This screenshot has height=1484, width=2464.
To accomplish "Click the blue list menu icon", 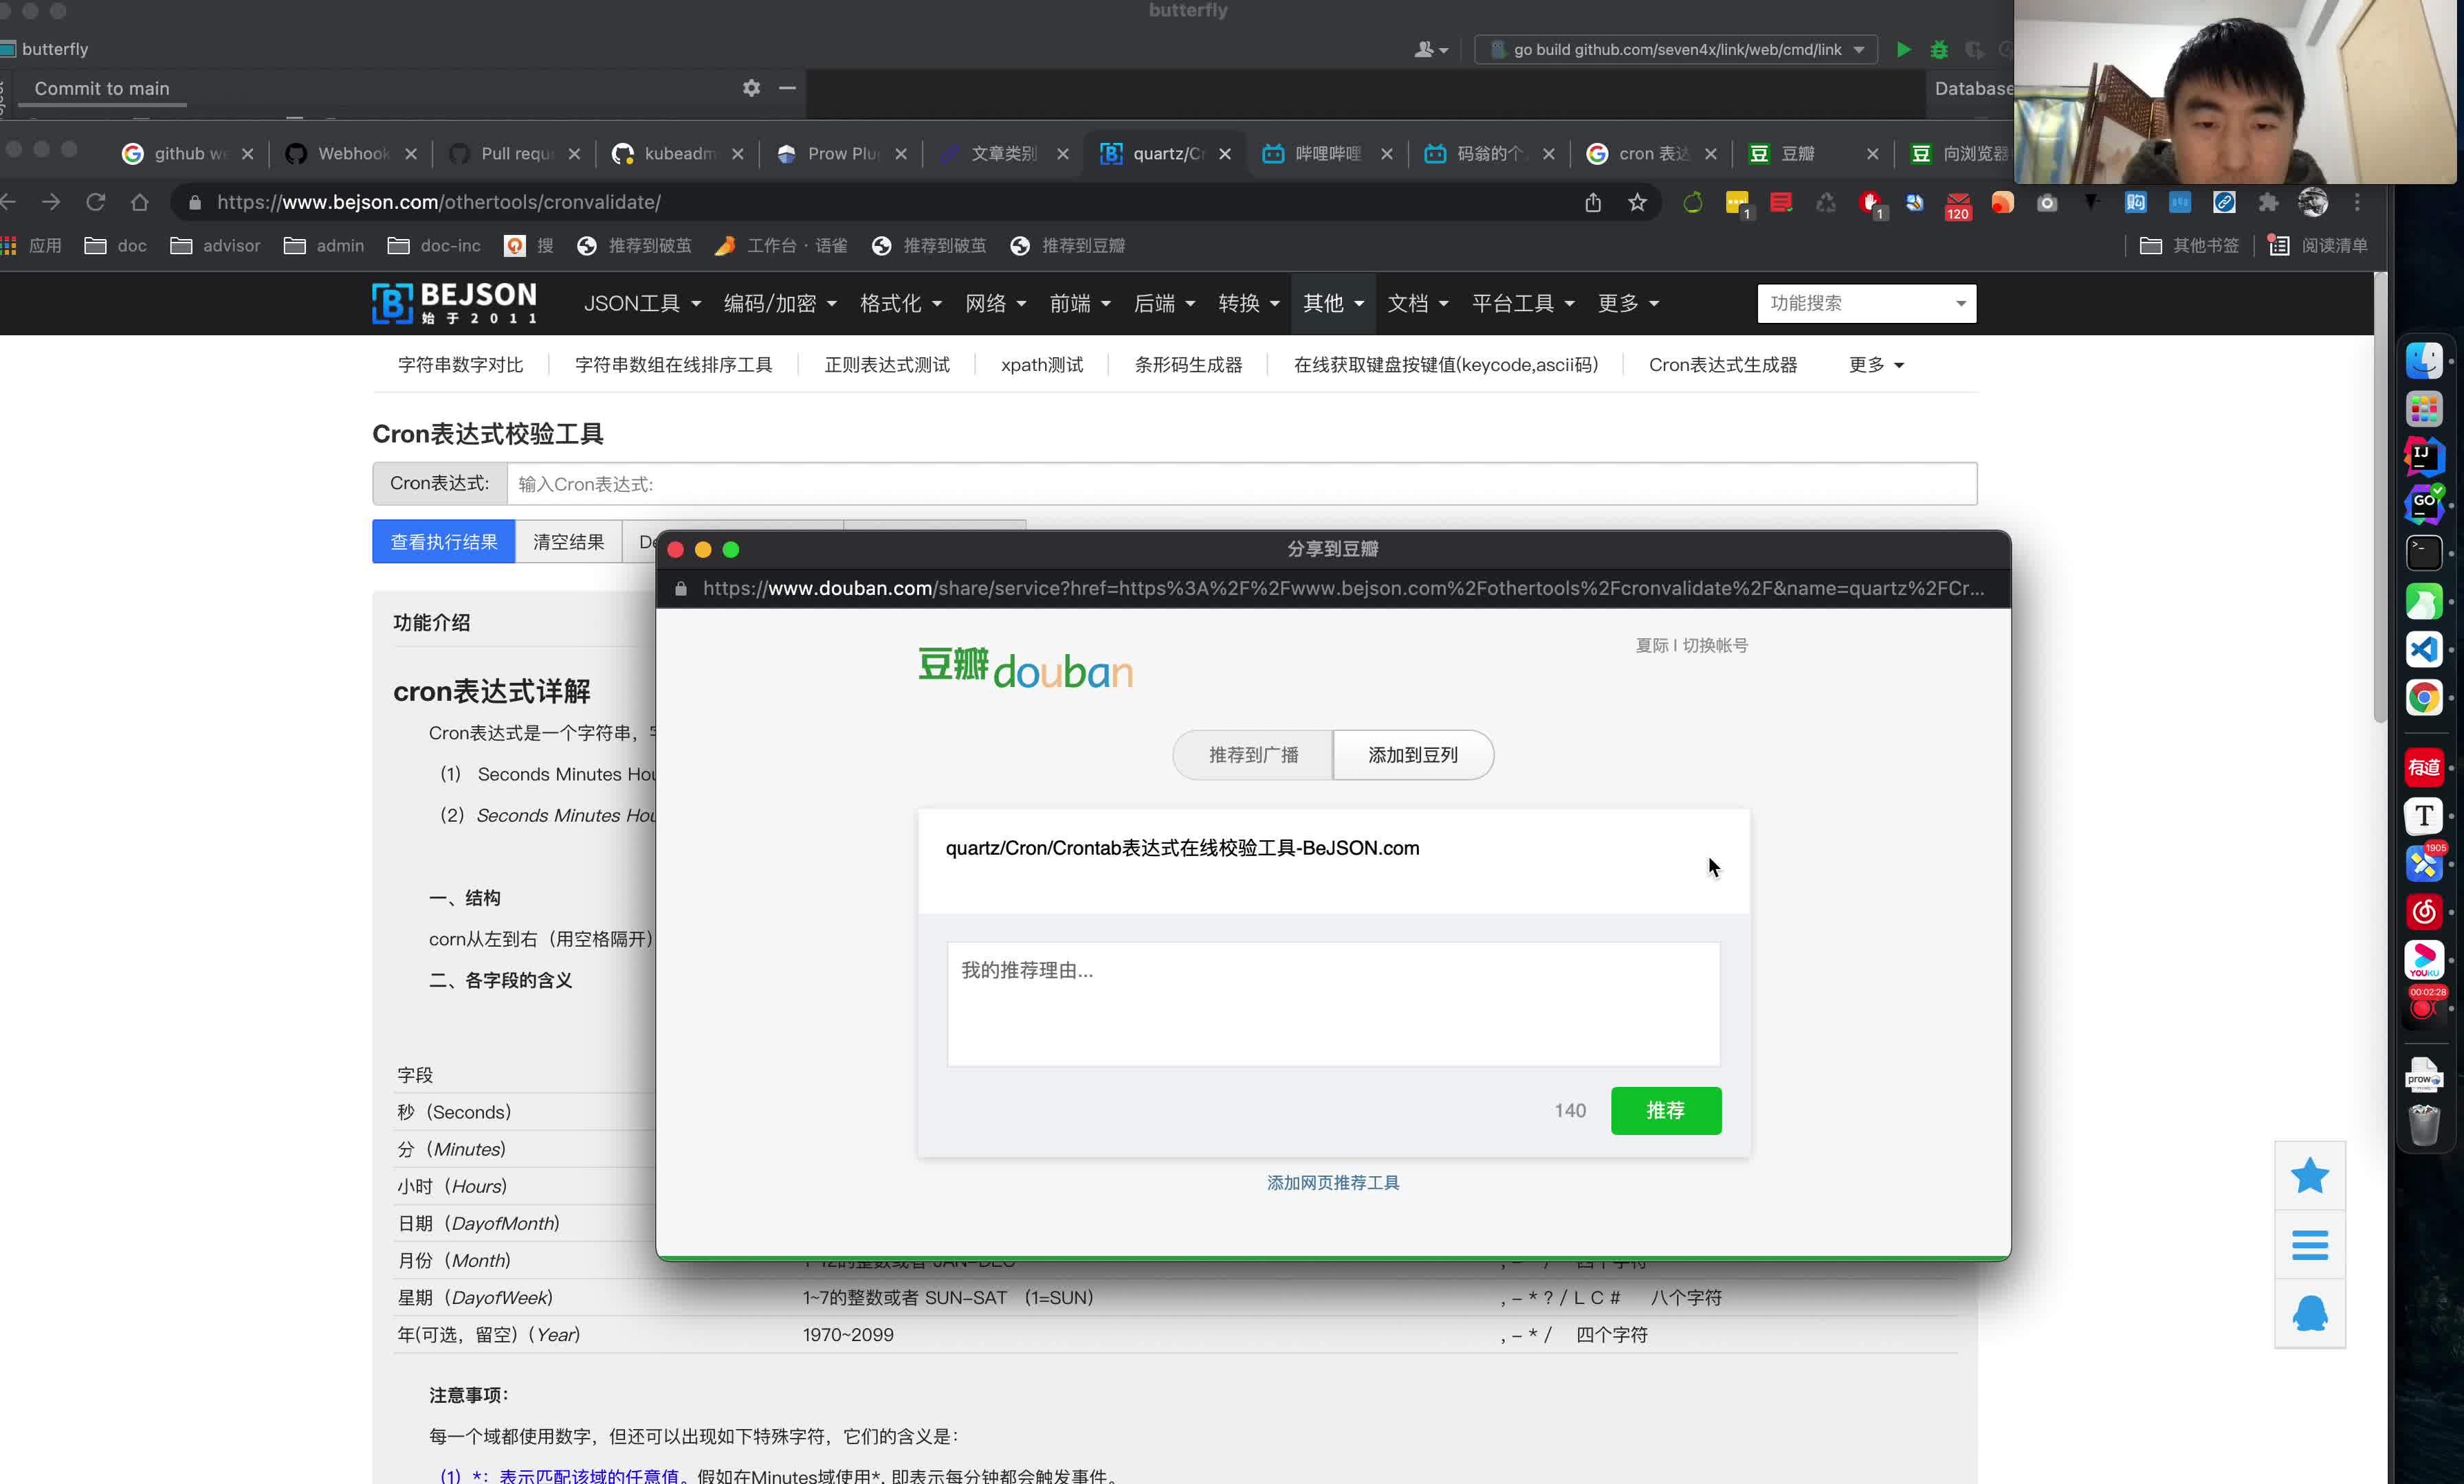I will tap(2309, 1245).
